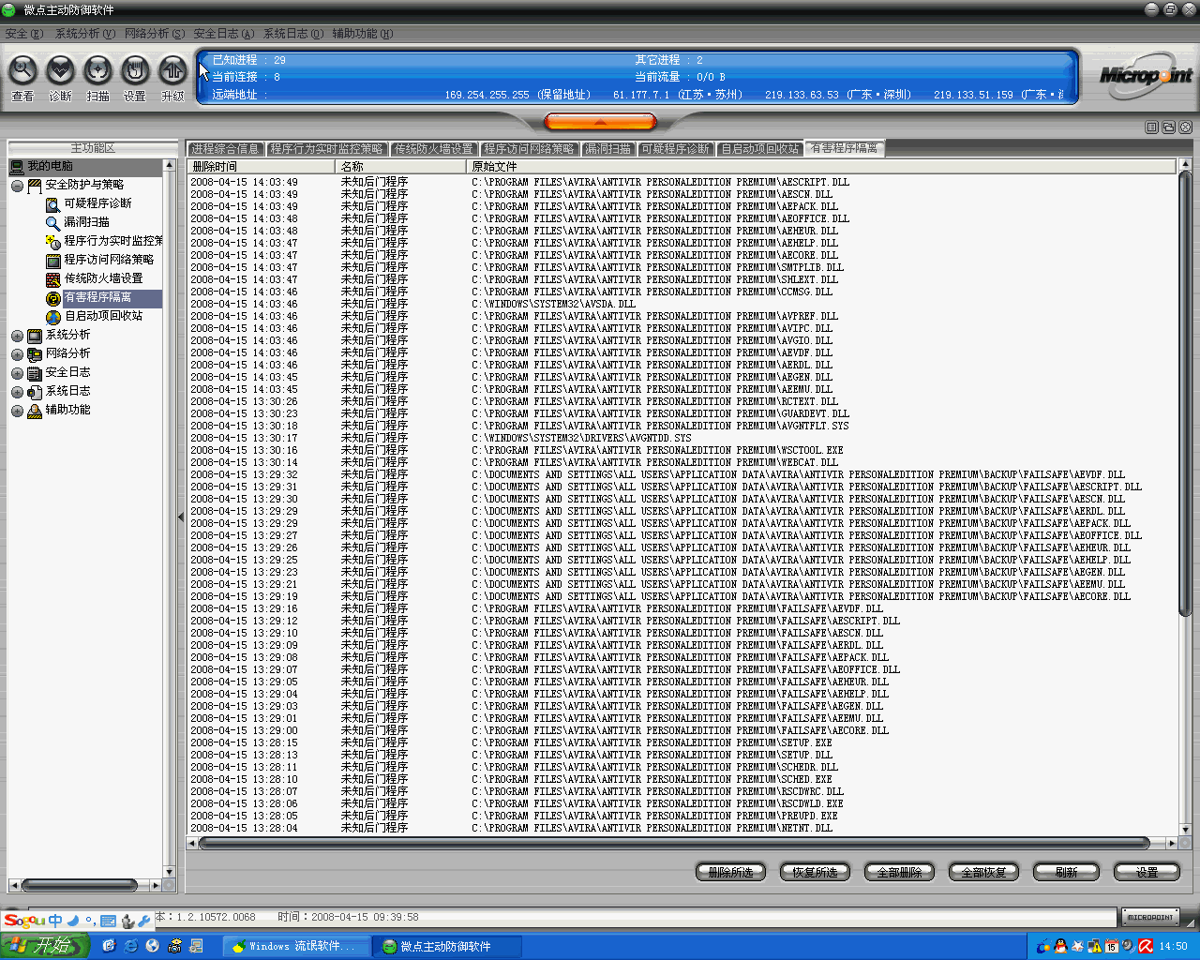Click the Internet Explorer quick launch icon

[x=130, y=946]
